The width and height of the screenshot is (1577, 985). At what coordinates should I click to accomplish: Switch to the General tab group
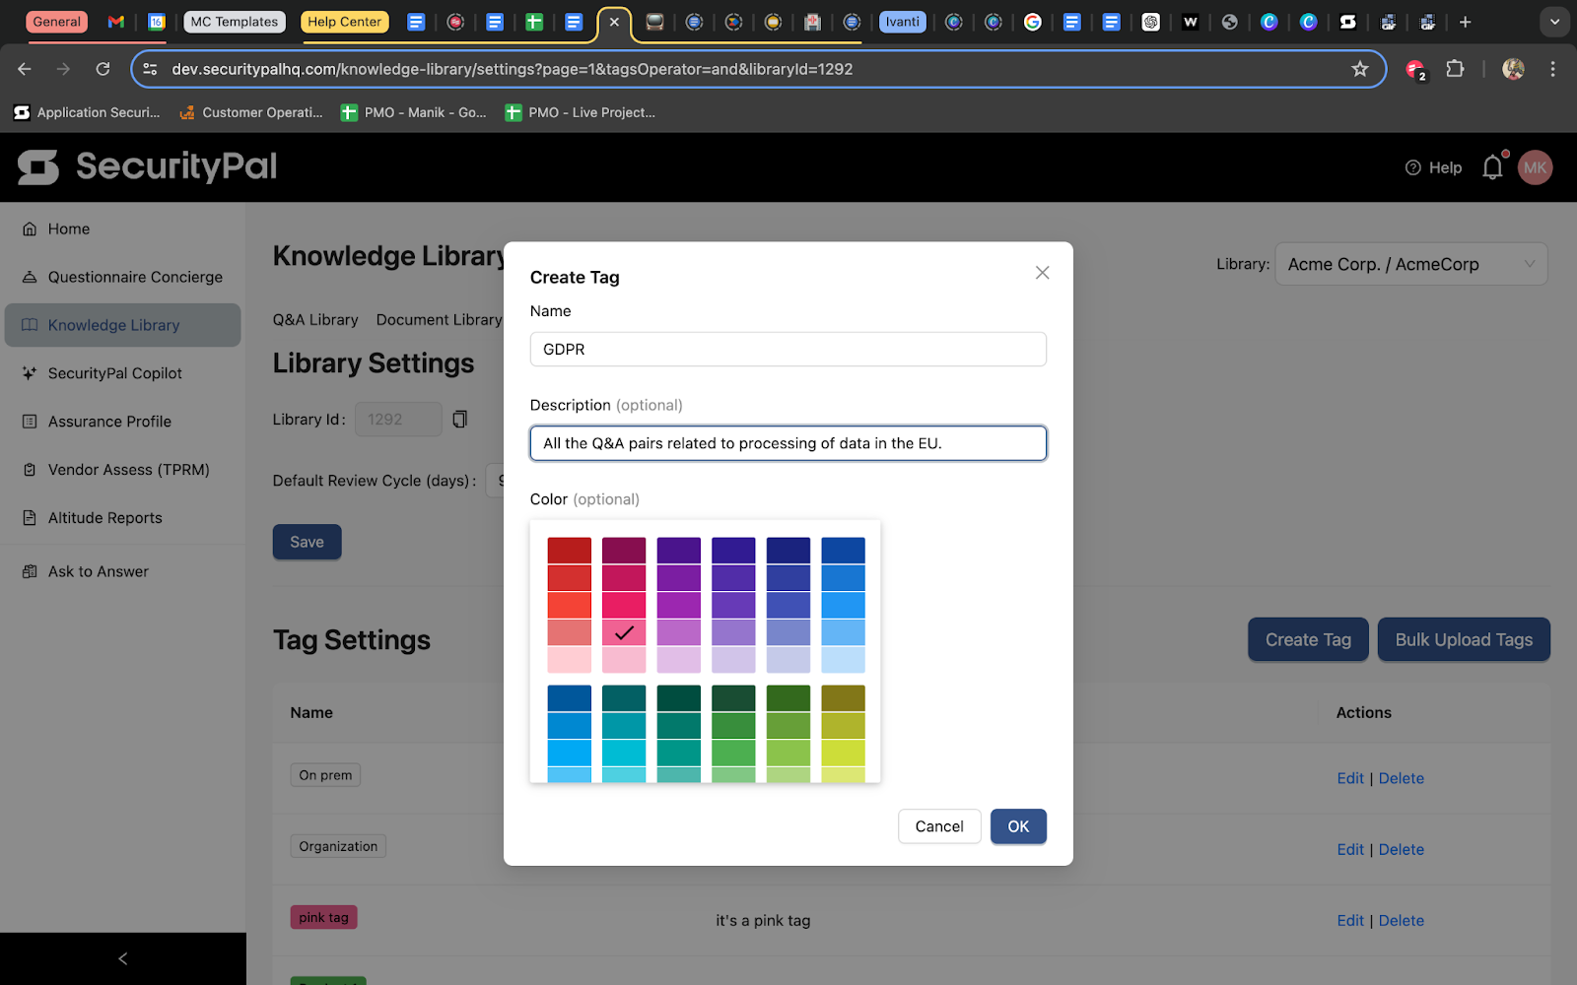(x=57, y=22)
